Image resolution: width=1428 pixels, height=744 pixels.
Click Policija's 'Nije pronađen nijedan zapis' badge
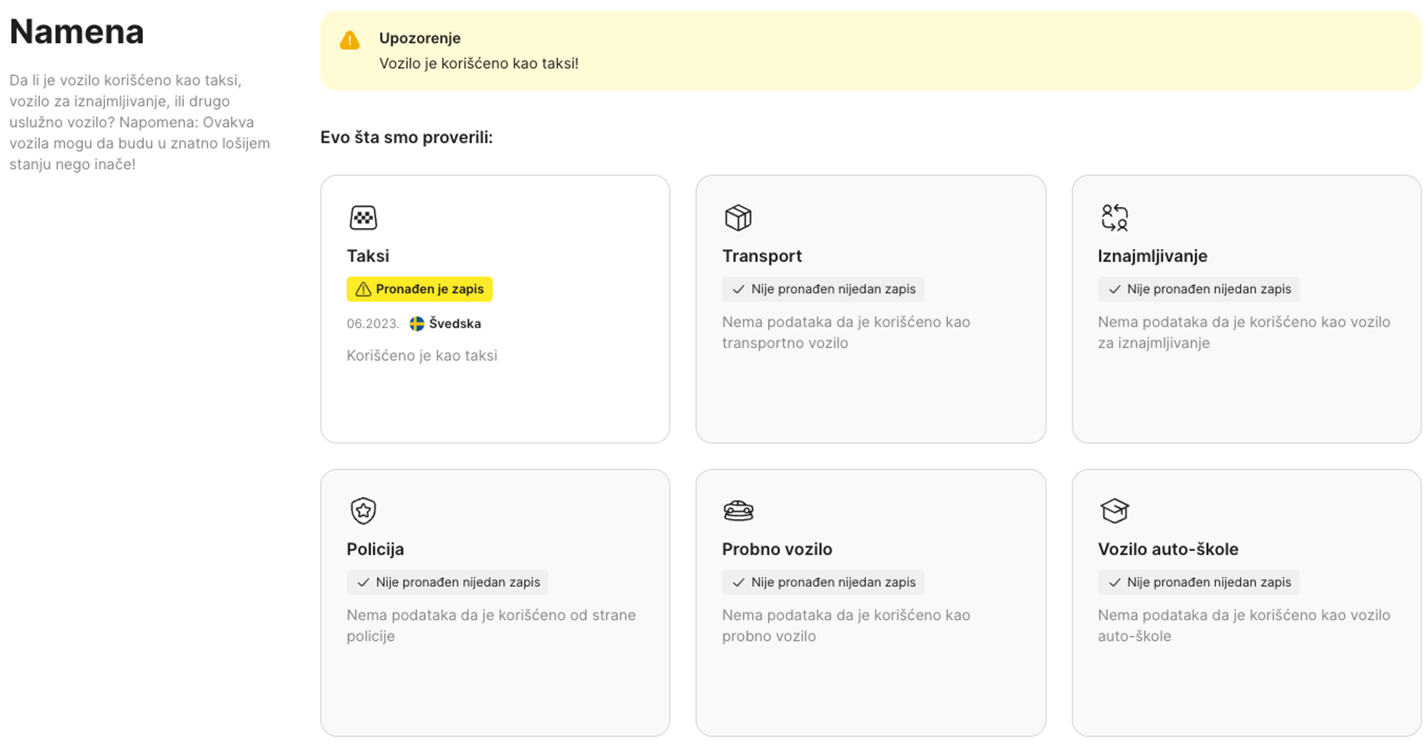(x=447, y=582)
